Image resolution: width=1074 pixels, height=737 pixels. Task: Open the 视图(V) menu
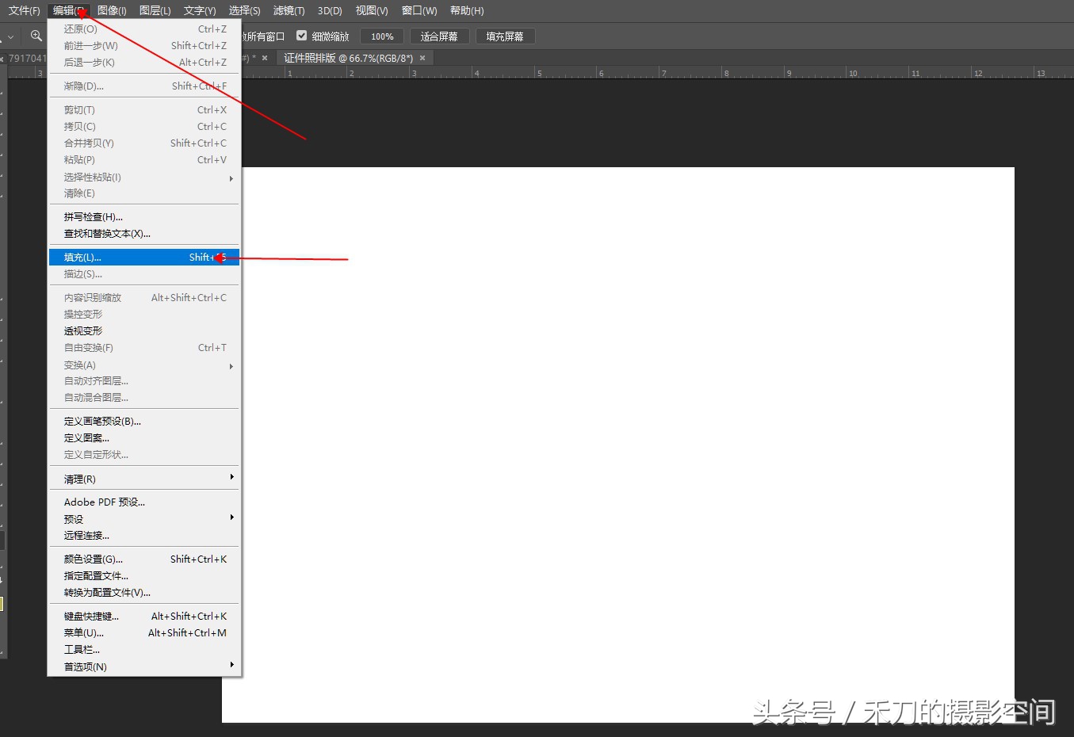click(372, 10)
